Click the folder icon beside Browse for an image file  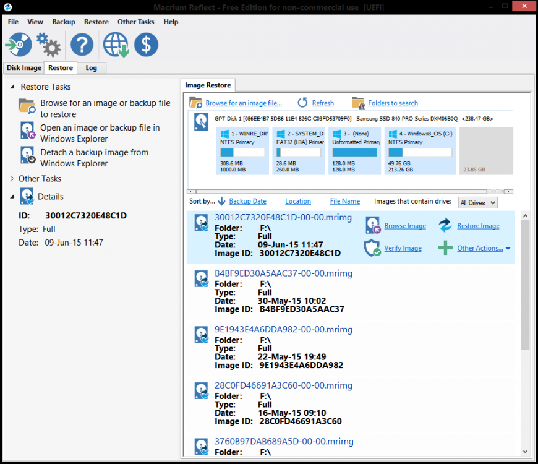[x=196, y=103]
